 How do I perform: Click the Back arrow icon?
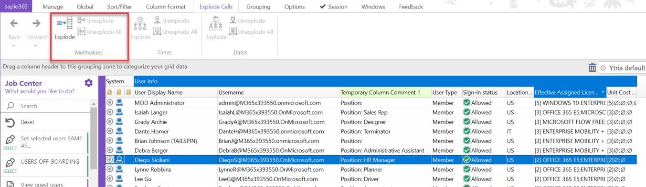(14, 23)
